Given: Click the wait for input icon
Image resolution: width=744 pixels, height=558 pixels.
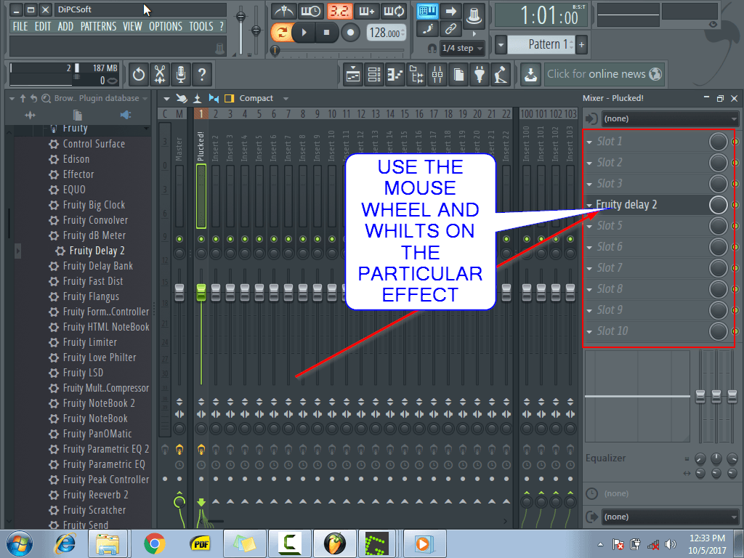Looking at the screenshot, I should (311, 10).
